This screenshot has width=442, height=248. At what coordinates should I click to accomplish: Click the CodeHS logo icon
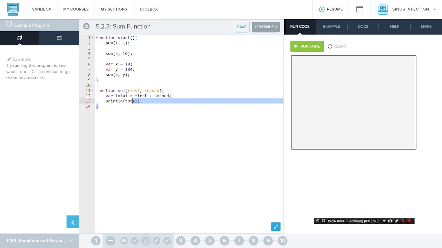(13, 9)
